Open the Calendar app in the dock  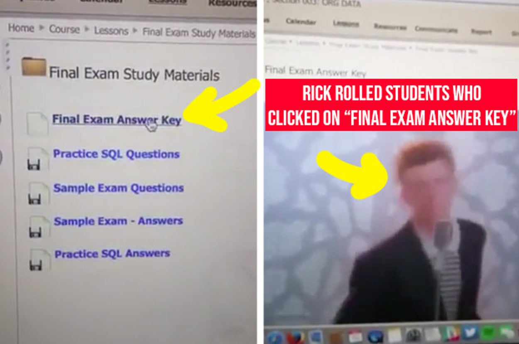355,337
